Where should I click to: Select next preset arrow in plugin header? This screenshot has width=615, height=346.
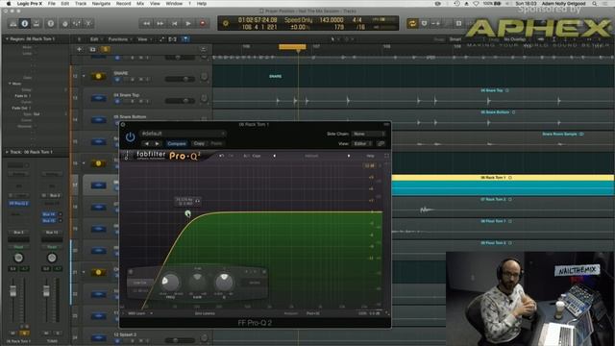tap(158, 143)
